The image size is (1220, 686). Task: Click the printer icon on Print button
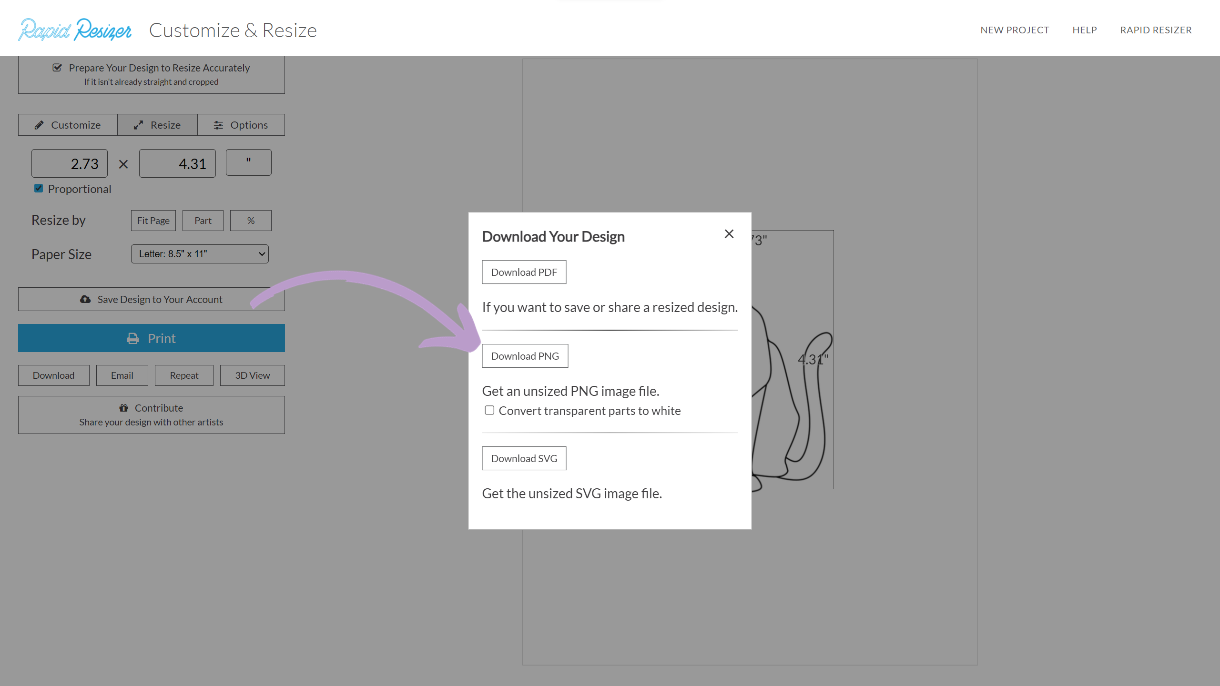[132, 338]
